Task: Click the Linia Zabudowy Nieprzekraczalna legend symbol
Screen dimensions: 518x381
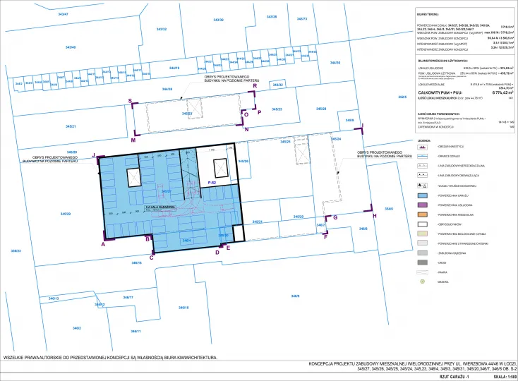Action: [x=423, y=165]
